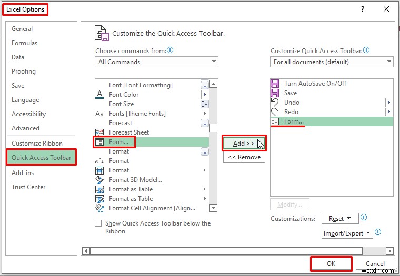Click the Redo arrow icon

(275, 112)
